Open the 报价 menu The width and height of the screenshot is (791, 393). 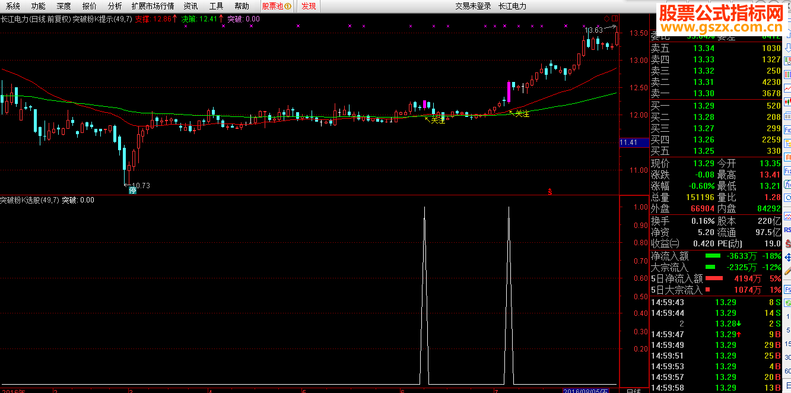pos(89,6)
